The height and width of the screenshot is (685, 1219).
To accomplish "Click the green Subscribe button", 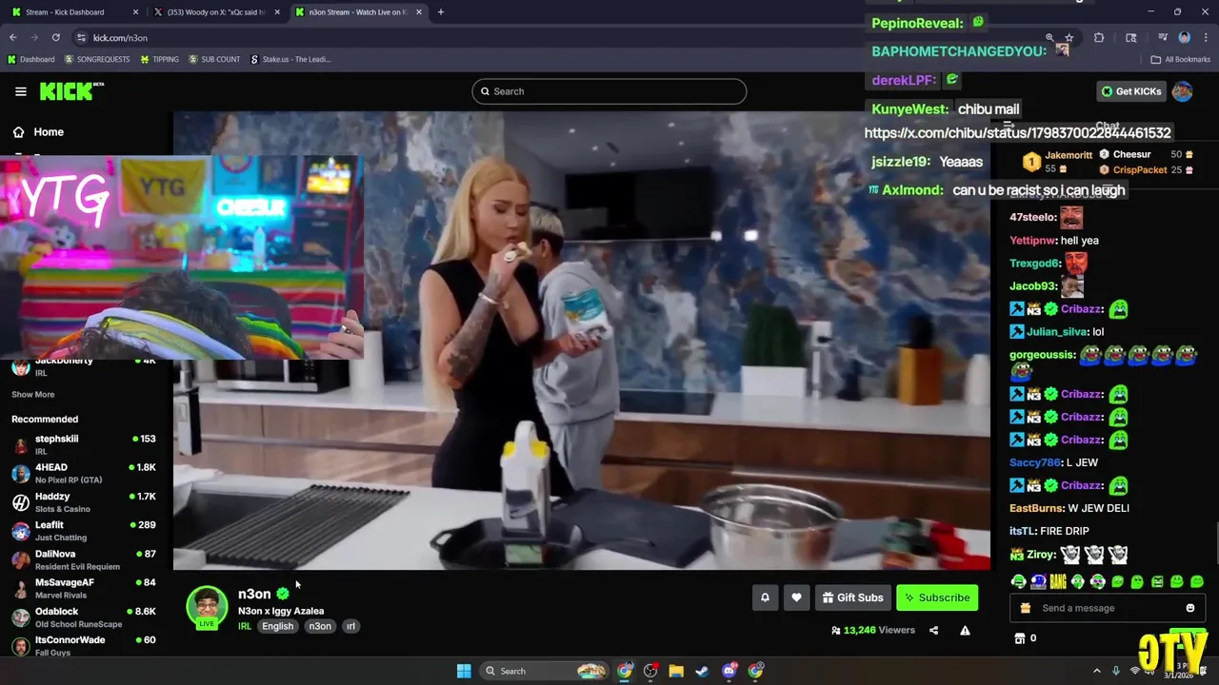I will [x=937, y=597].
